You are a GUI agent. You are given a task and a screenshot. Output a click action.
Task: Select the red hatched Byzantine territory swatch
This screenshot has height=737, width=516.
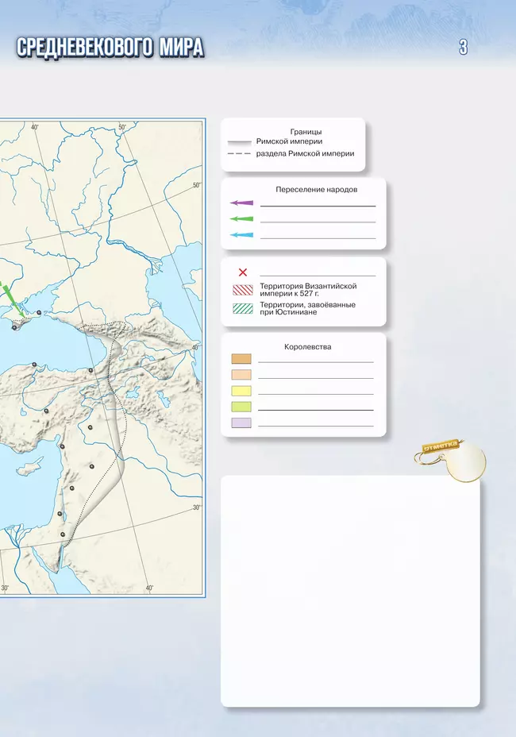pos(242,290)
